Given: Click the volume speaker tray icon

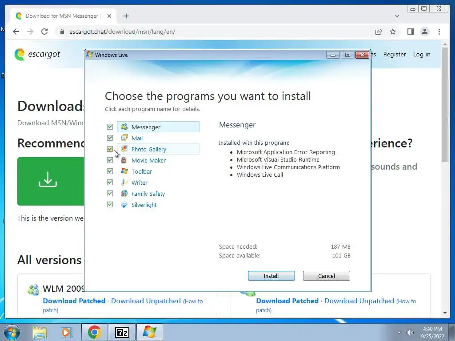Looking at the screenshot, I should [410, 333].
